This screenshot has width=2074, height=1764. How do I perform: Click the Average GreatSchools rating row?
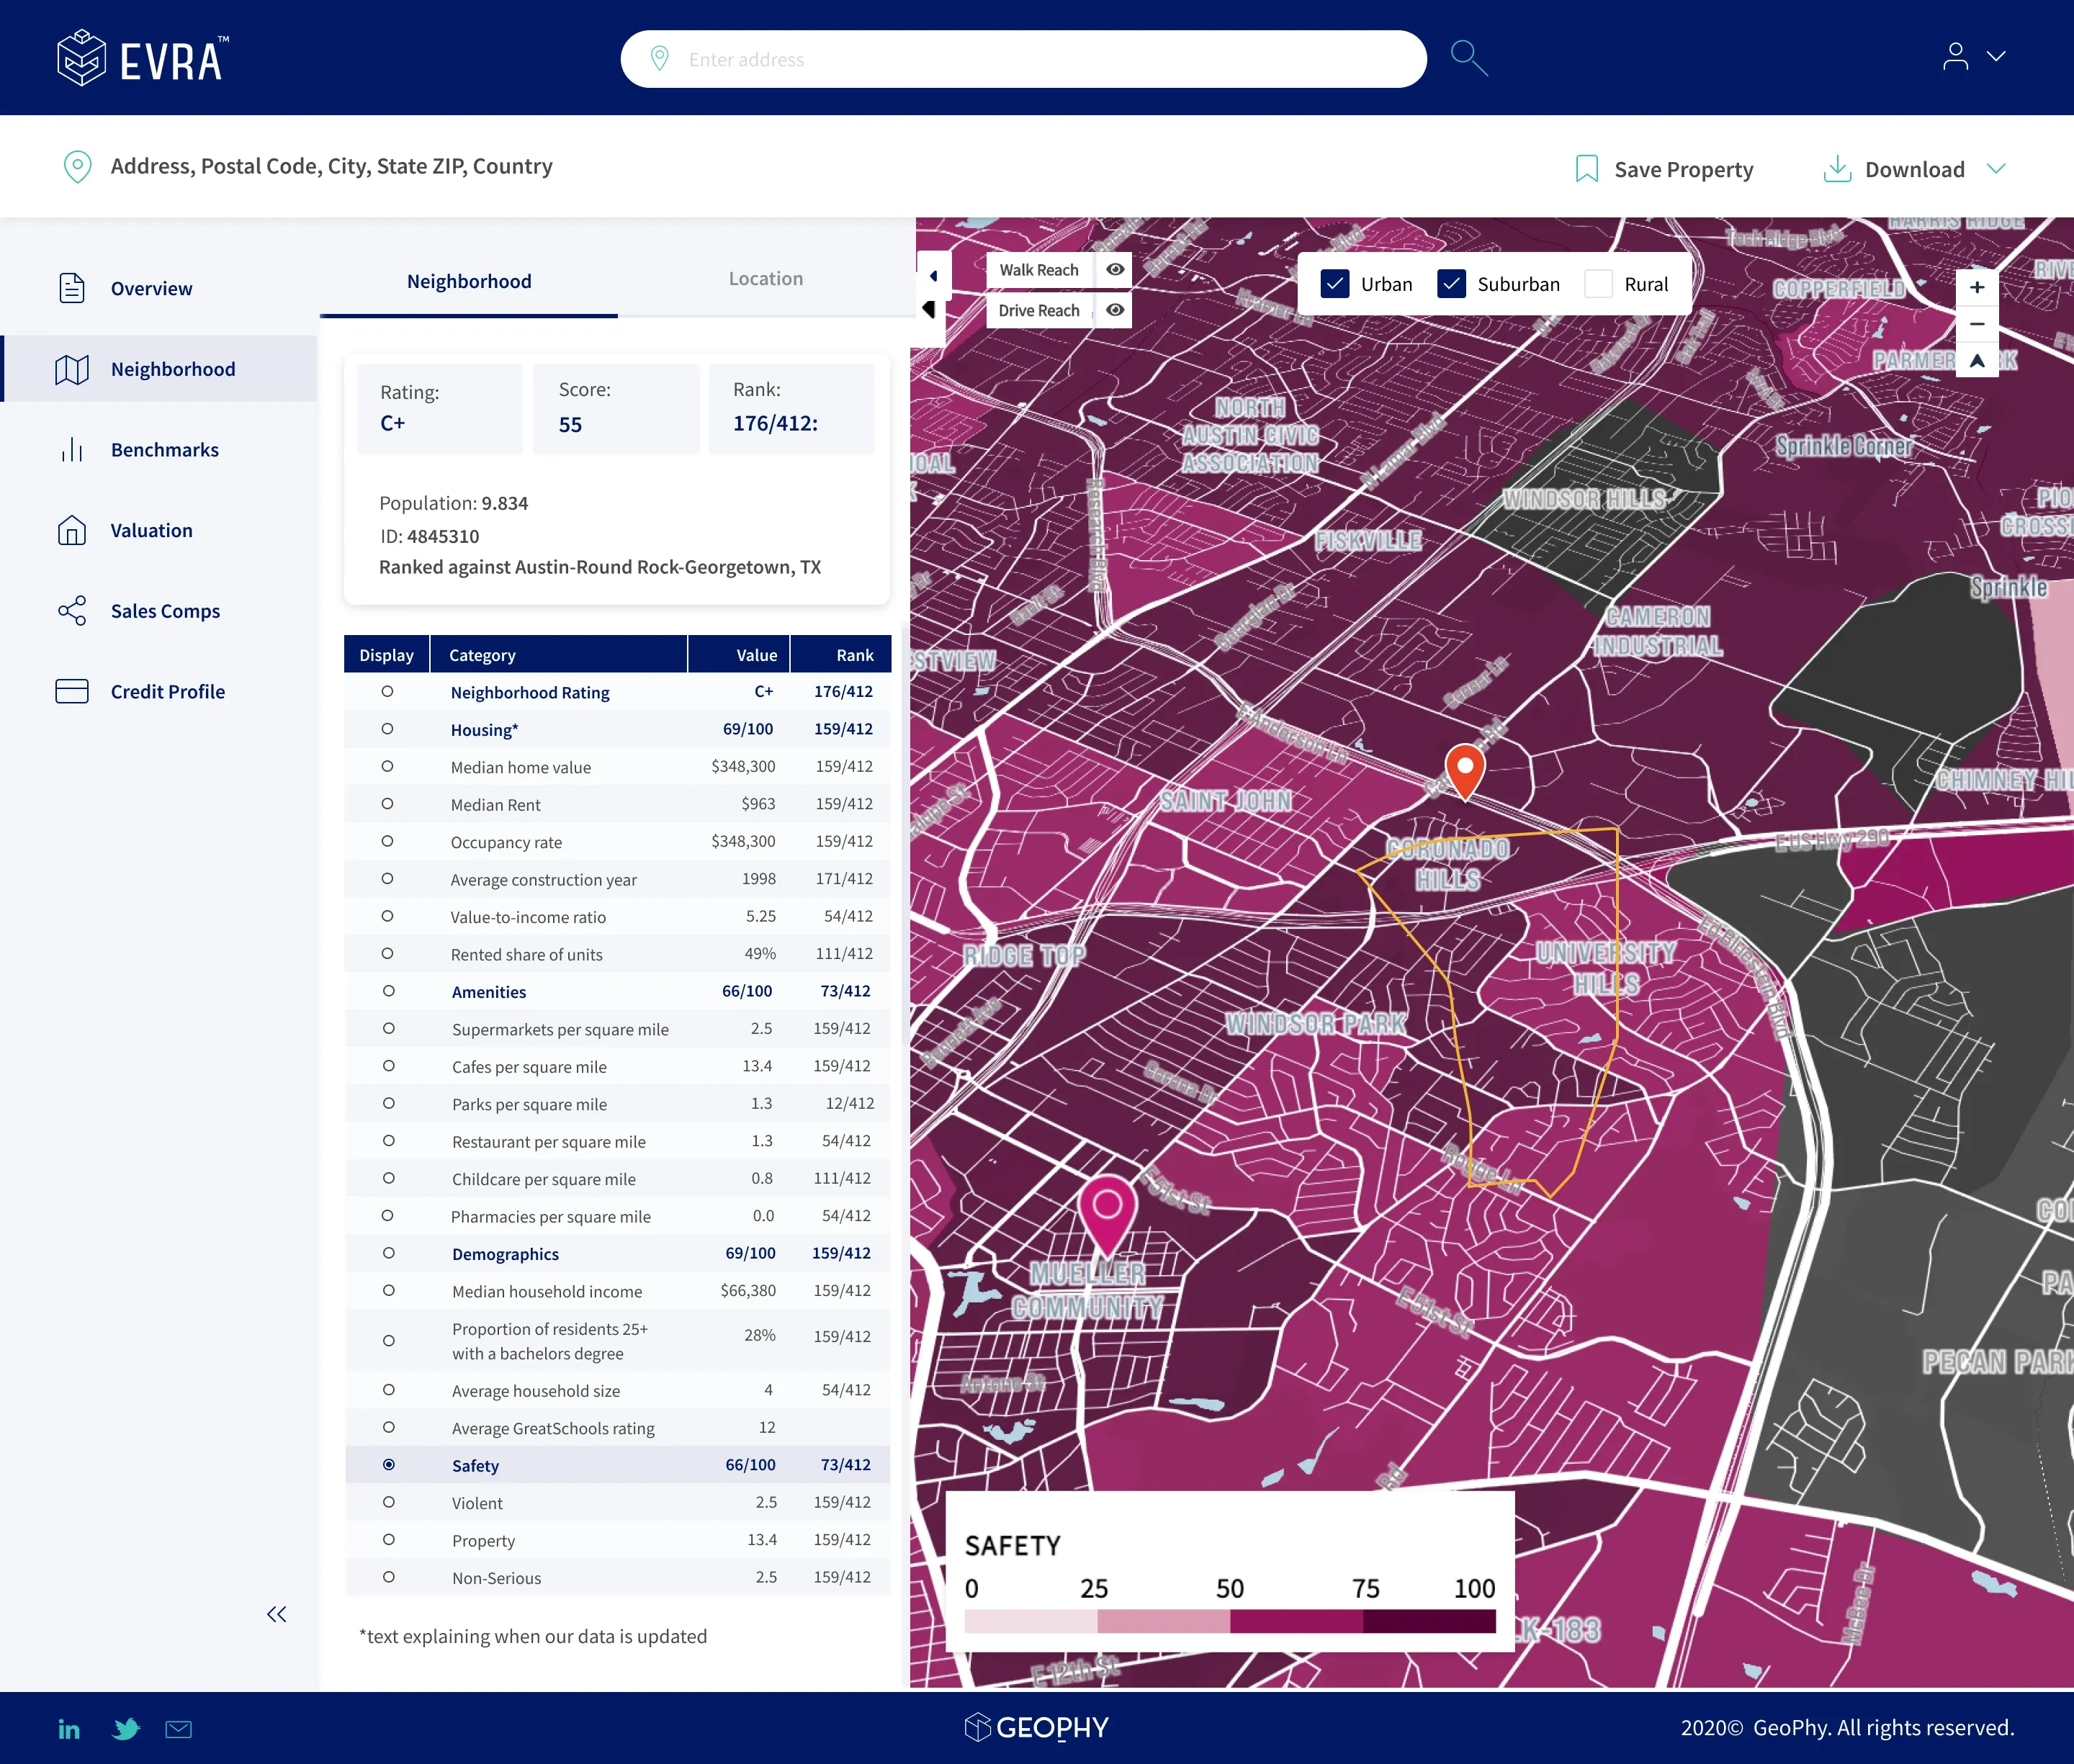(x=617, y=1428)
